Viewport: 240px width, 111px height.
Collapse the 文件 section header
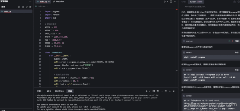pyautogui.click(x=3, y=7)
